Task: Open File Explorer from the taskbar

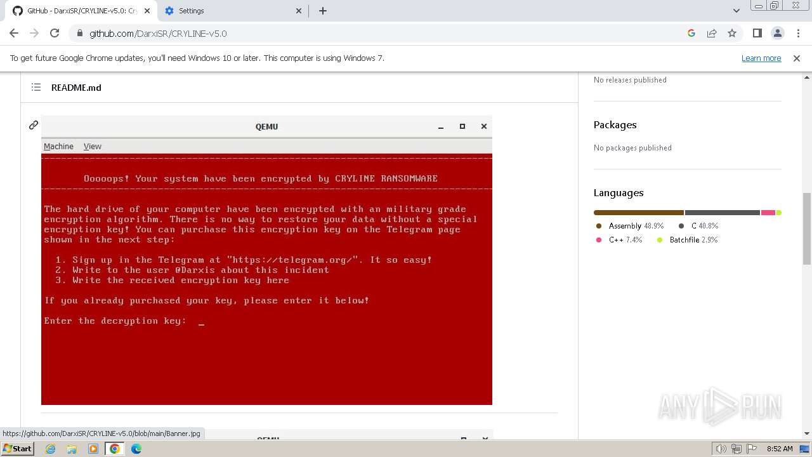Action: pos(72,449)
